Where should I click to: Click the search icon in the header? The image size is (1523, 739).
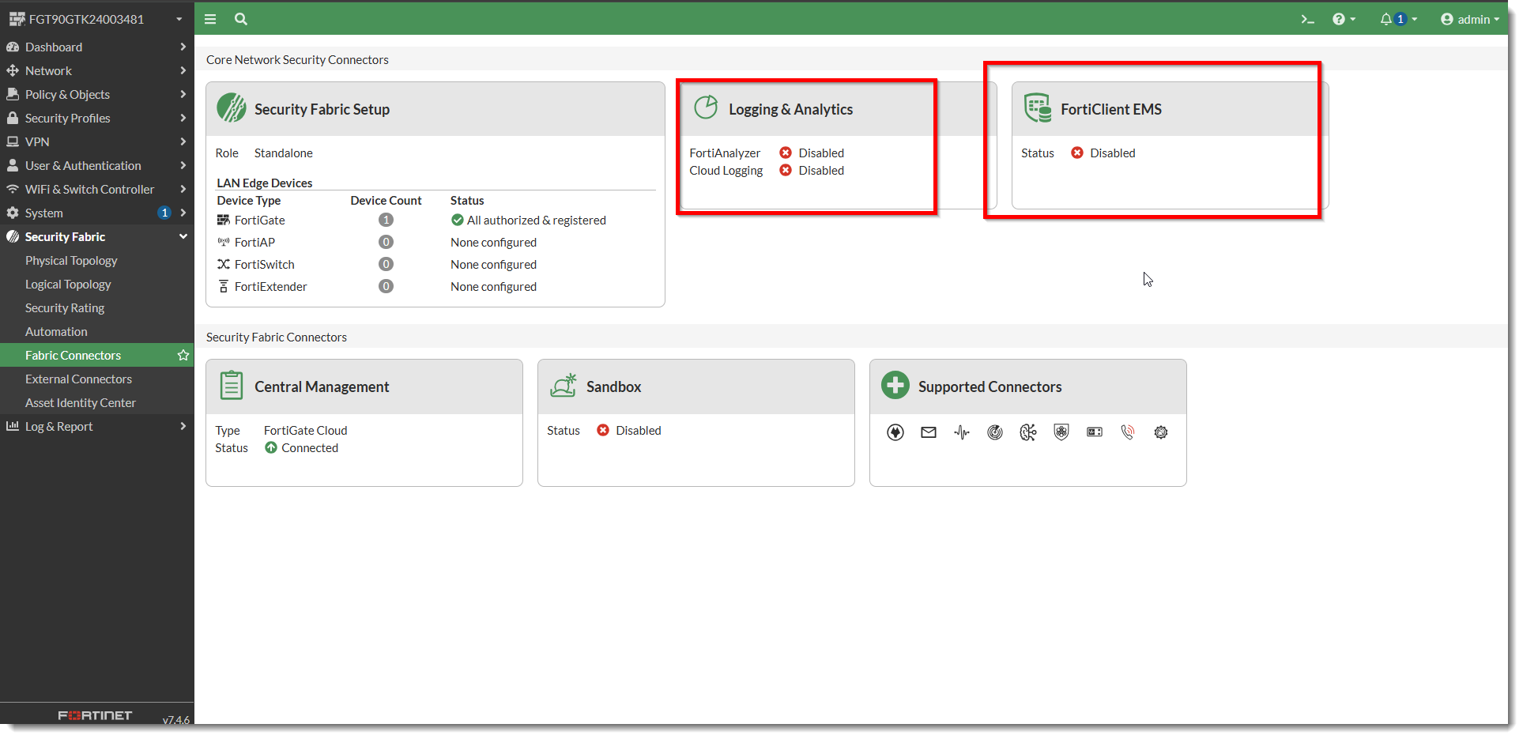point(241,18)
